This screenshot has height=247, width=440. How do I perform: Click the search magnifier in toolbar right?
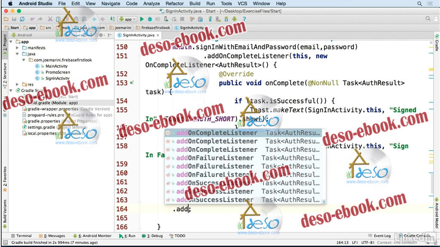click(428, 19)
